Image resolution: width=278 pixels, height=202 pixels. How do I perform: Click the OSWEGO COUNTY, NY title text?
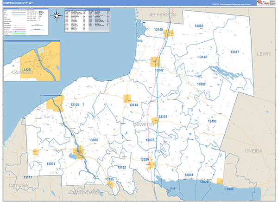pos(19,3)
